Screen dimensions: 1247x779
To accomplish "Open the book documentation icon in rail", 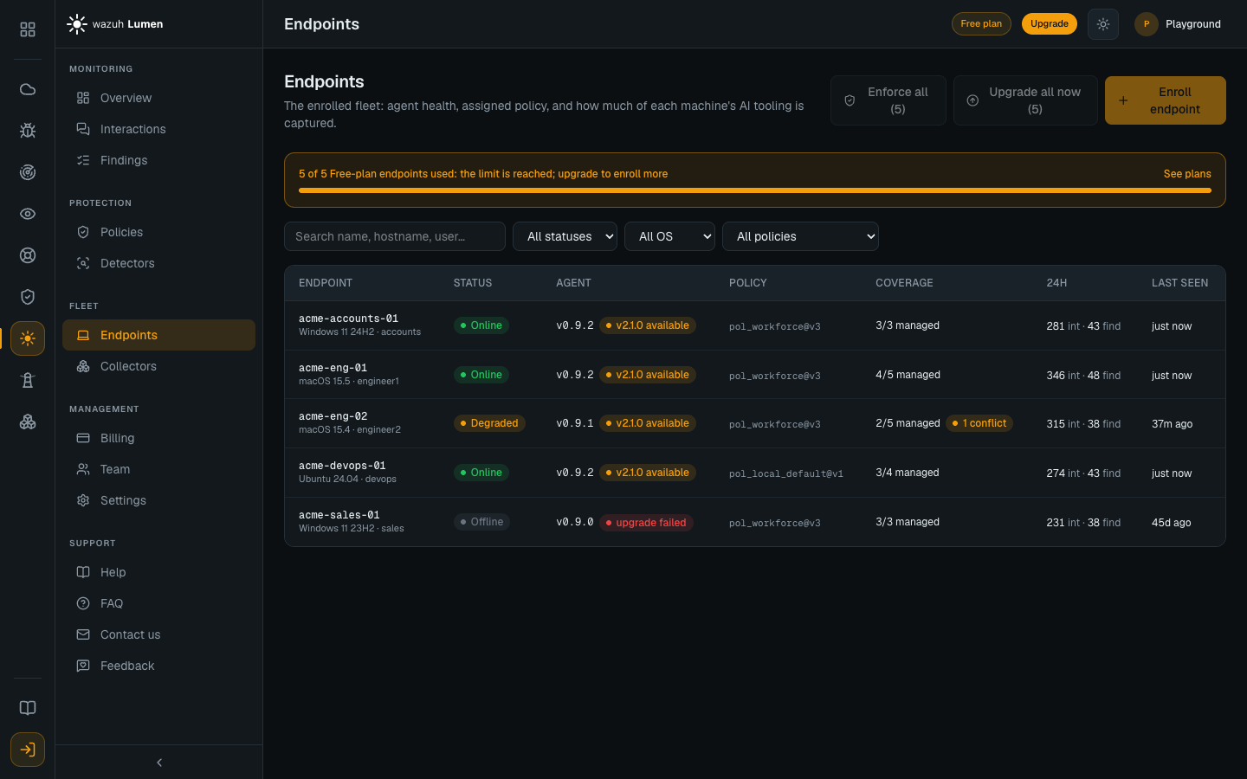I will (28, 708).
